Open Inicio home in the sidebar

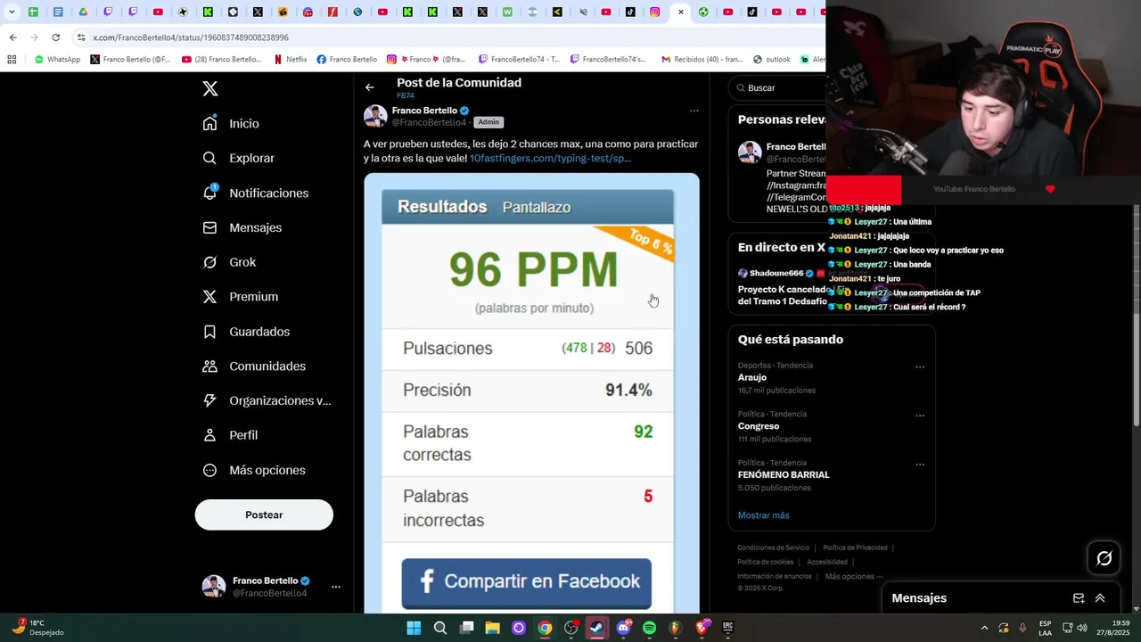click(x=231, y=124)
